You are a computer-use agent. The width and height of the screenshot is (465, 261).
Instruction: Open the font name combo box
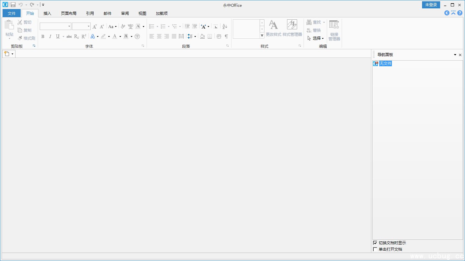click(56, 26)
